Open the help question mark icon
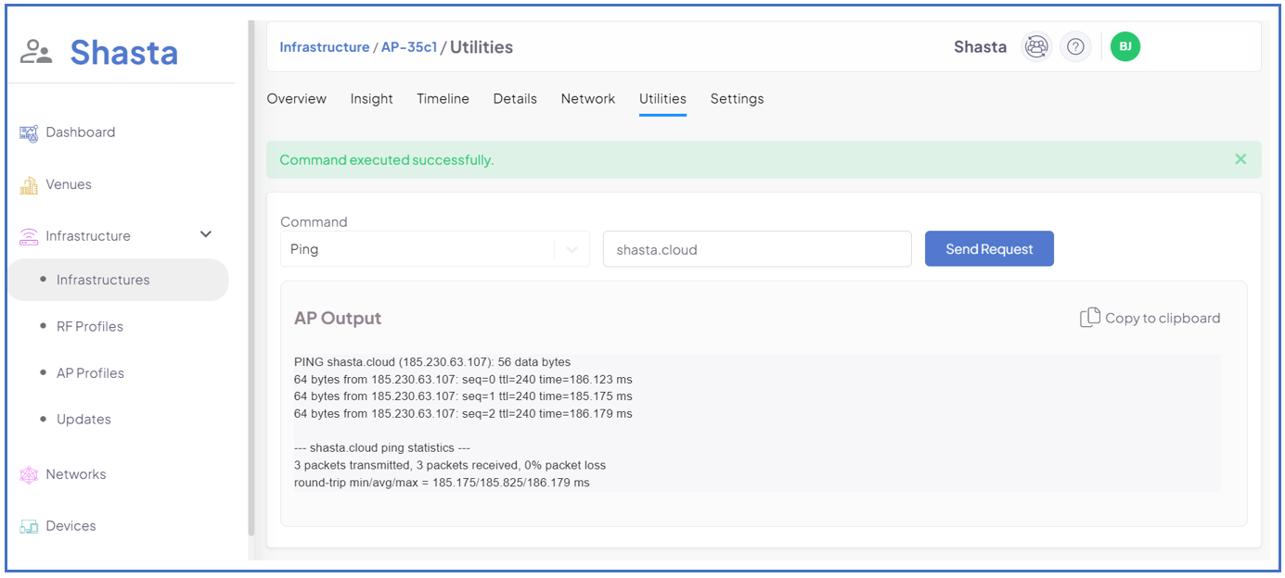 point(1075,46)
